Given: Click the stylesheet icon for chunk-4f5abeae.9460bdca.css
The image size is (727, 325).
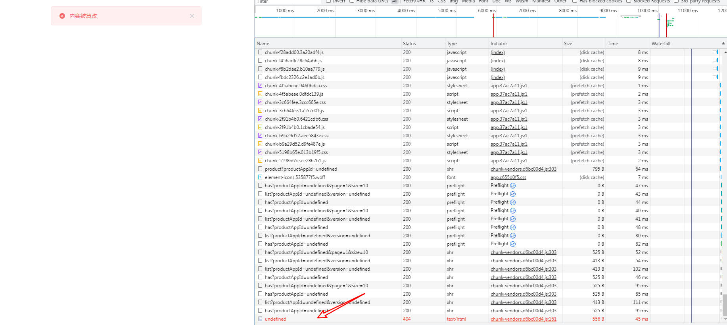Looking at the screenshot, I should (260, 85).
